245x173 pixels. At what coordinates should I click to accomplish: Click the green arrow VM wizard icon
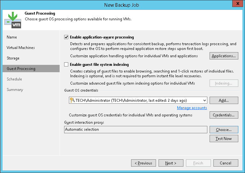(x=12, y=19)
